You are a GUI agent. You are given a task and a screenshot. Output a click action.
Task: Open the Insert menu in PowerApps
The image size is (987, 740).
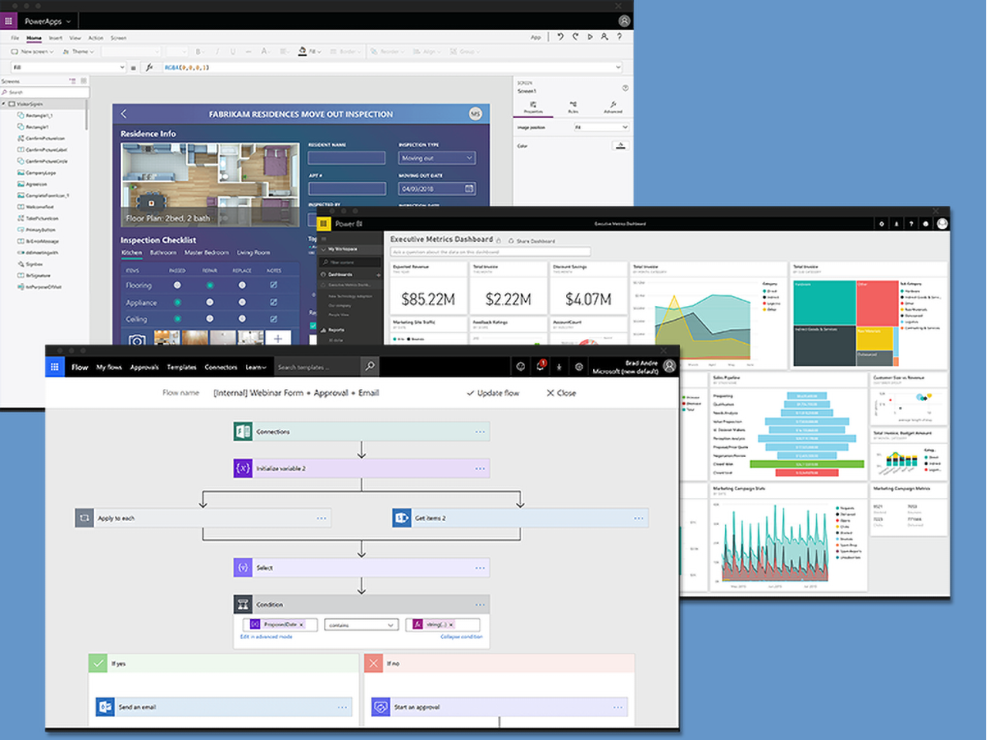tap(56, 38)
